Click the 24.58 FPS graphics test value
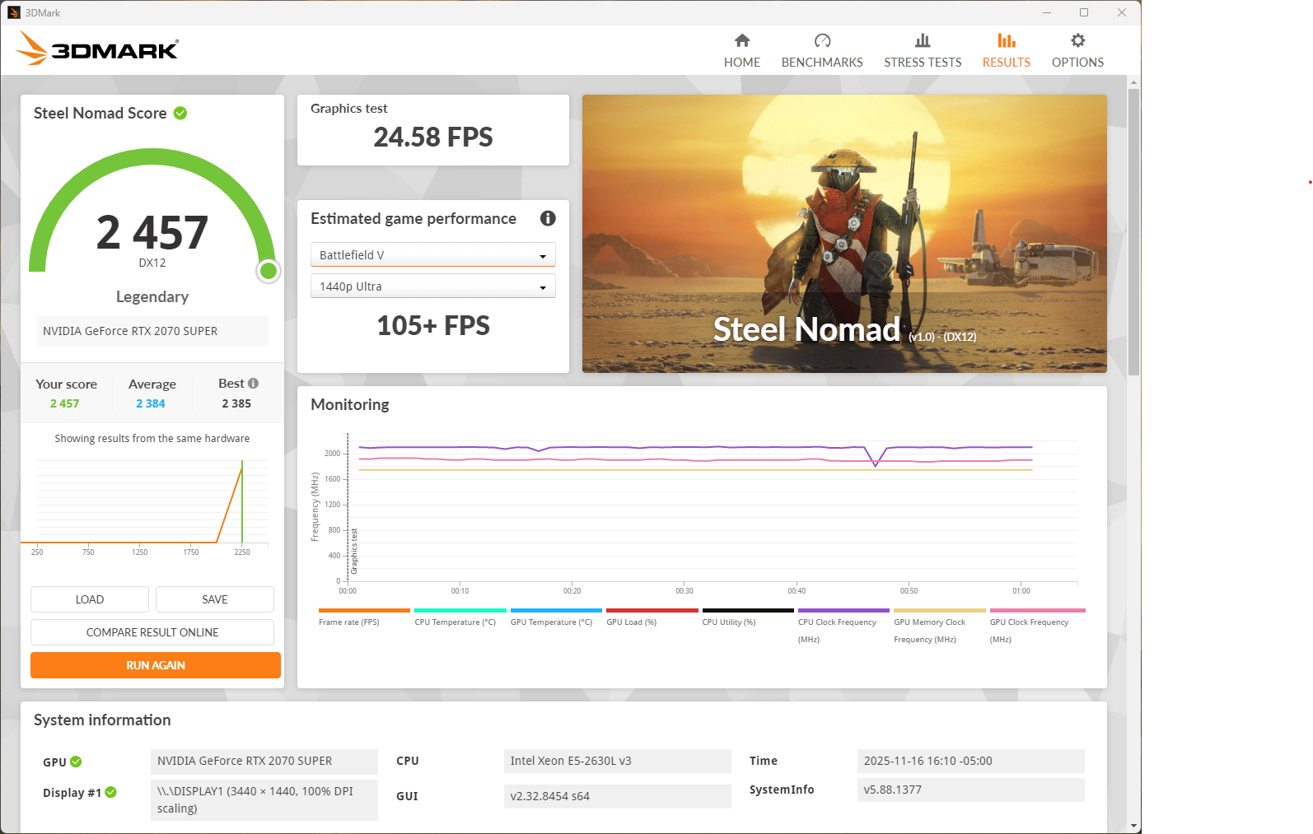1313x834 pixels. click(433, 137)
